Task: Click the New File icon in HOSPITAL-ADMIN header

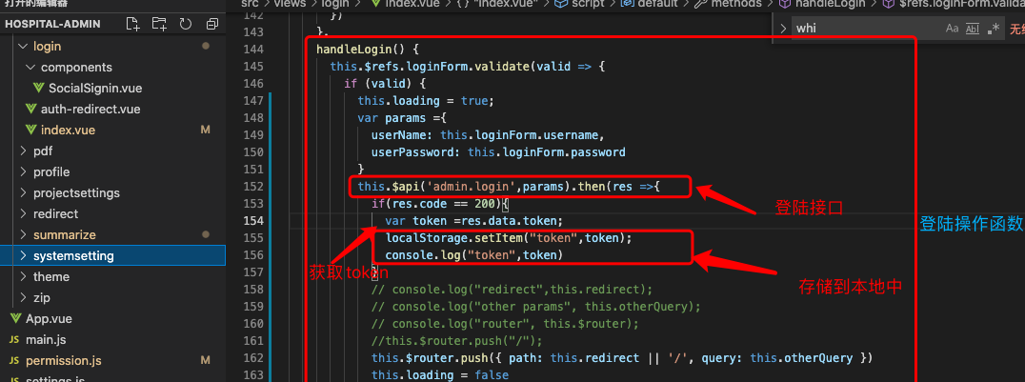Action: [133, 24]
